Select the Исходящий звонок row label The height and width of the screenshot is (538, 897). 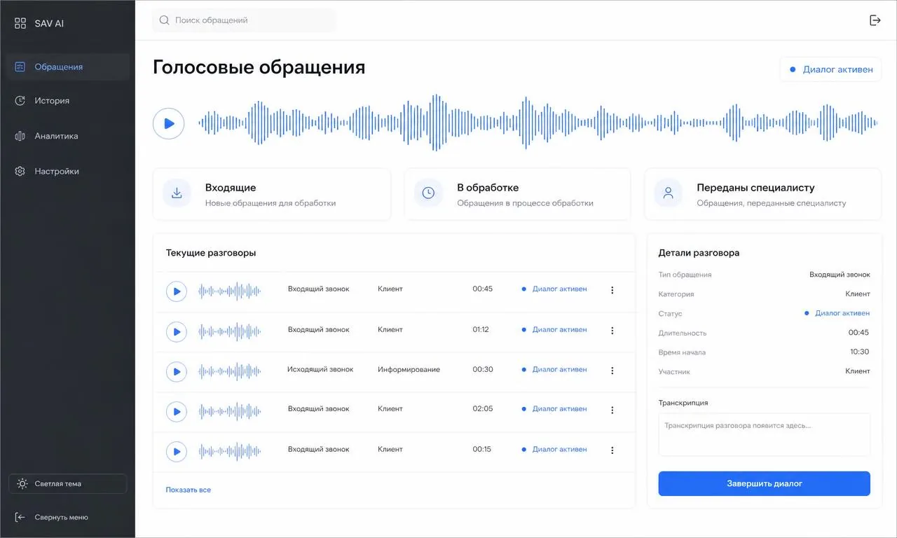pos(320,369)
